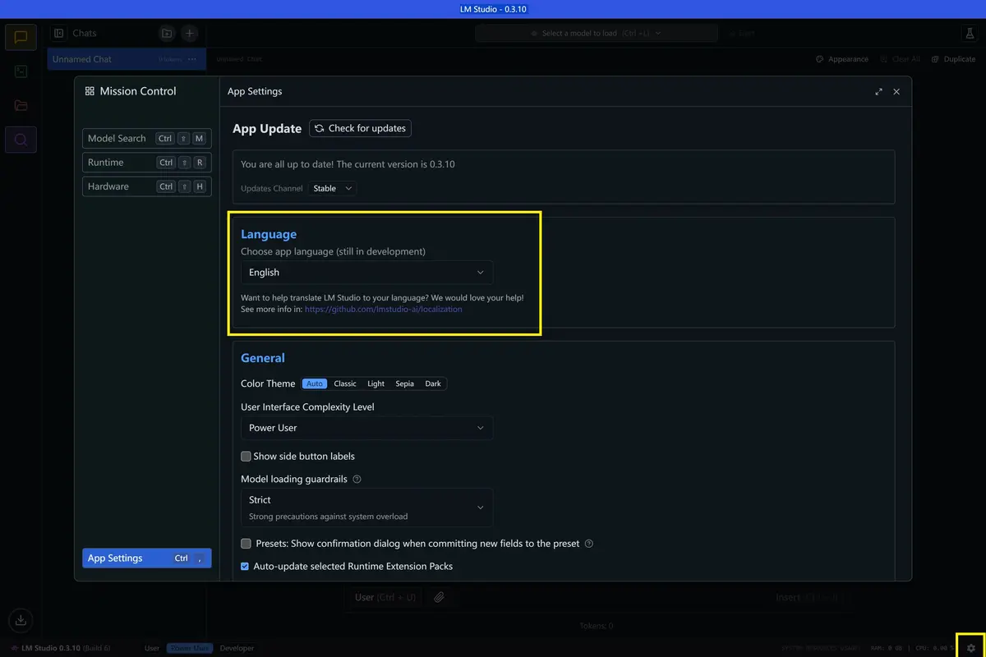
Task: Click the General section heading
Action: (263, 358)
